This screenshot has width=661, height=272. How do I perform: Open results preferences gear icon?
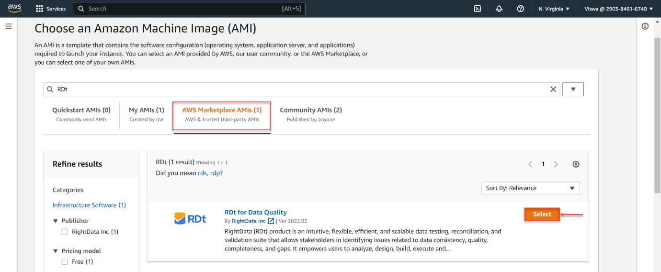coord(576,164)
